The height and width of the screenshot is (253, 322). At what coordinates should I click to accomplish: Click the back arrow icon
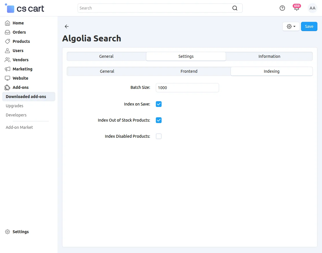pos(67,26)
